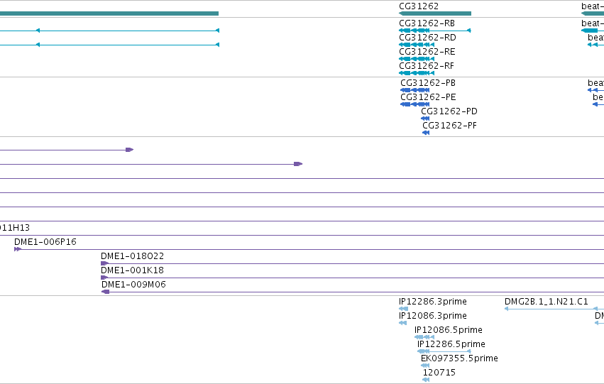Click the IP12286.5prime EST label

[451, 344]
